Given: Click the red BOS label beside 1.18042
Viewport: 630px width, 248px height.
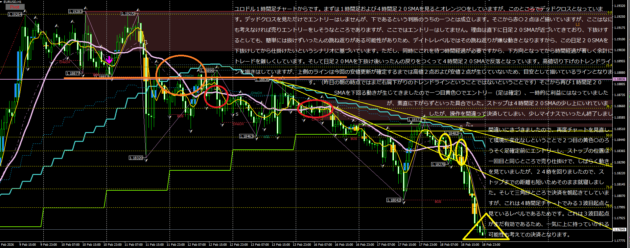Looking at the screenshot, I should 438,201.
